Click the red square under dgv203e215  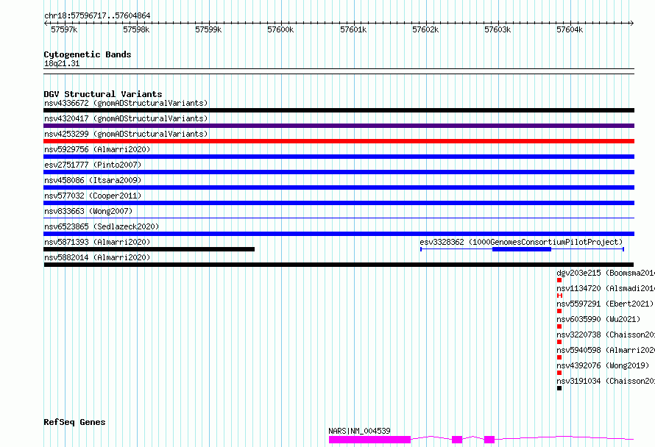pyautogui.click(x=559, y=280)
